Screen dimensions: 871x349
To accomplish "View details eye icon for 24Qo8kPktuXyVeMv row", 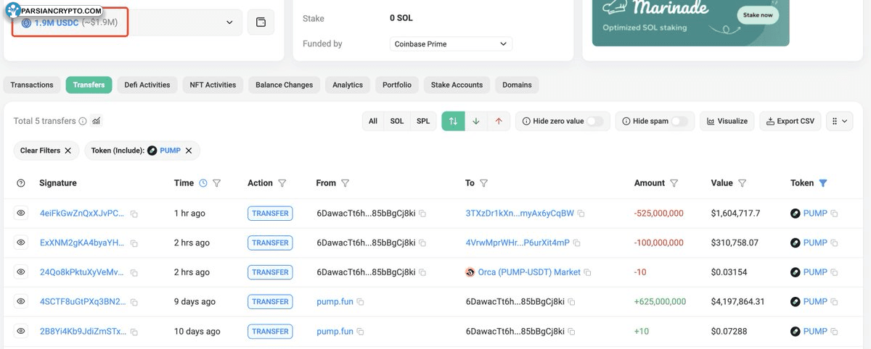I will coord(21,272).
